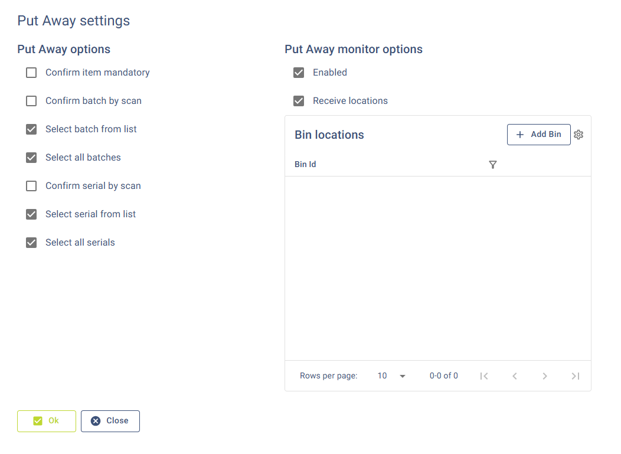Go to first page of bin list
The height and width of the screenshot is (454, 621).
click(484, 376)
